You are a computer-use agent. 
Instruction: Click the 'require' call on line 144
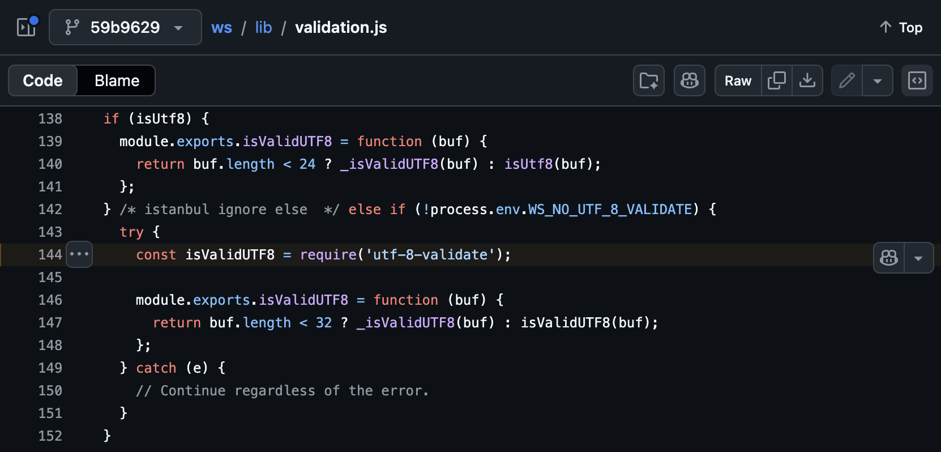tap(328, 254)
